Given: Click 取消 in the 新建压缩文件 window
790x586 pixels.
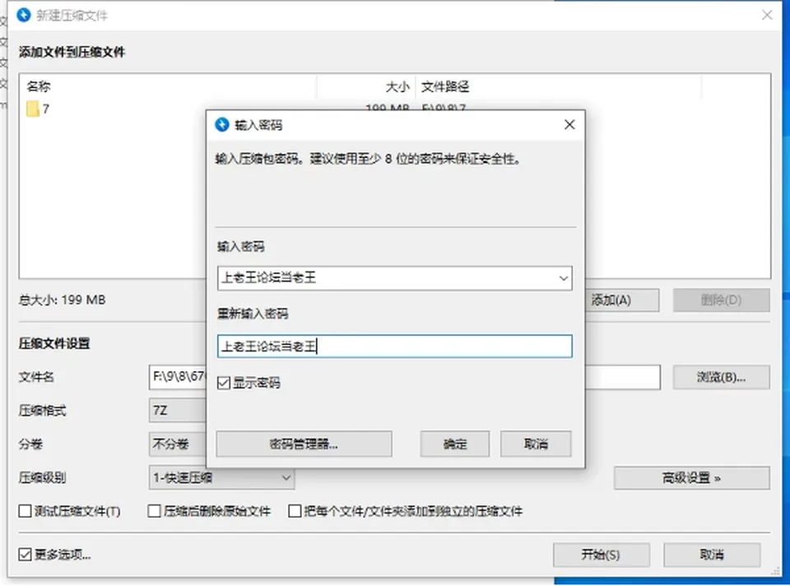Looking at the screenshot, I should (712, 555).
